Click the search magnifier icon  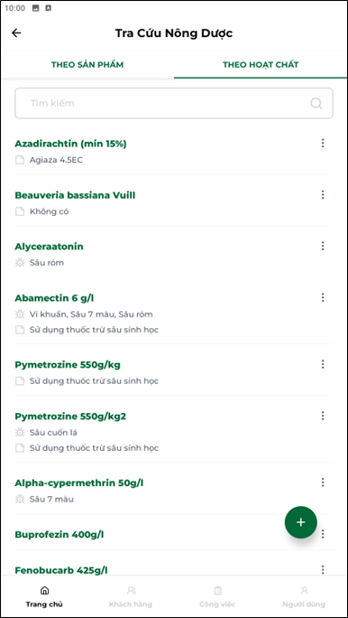point(316,103)
